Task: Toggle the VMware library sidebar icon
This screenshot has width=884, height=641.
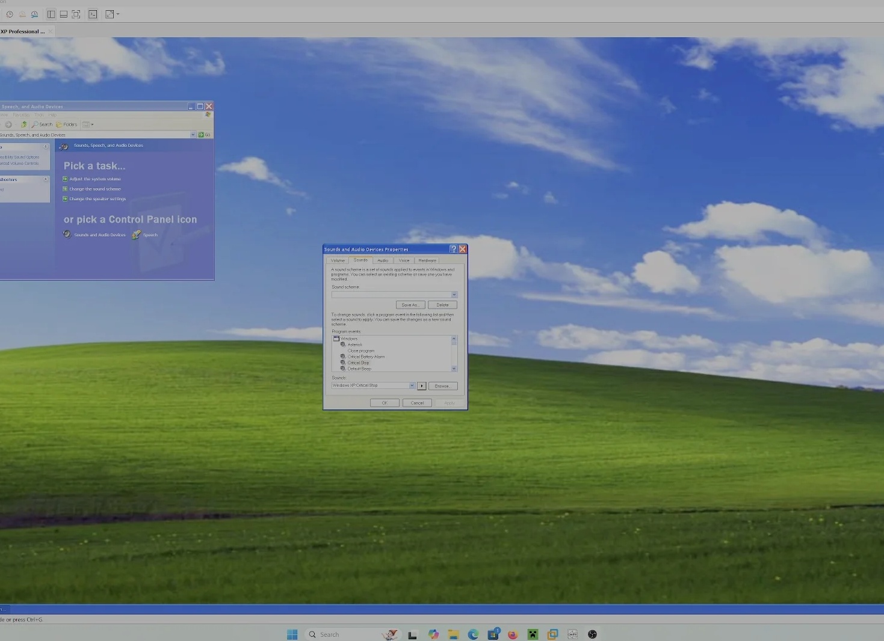Action: pyautogui.click(x=51, y=14)
